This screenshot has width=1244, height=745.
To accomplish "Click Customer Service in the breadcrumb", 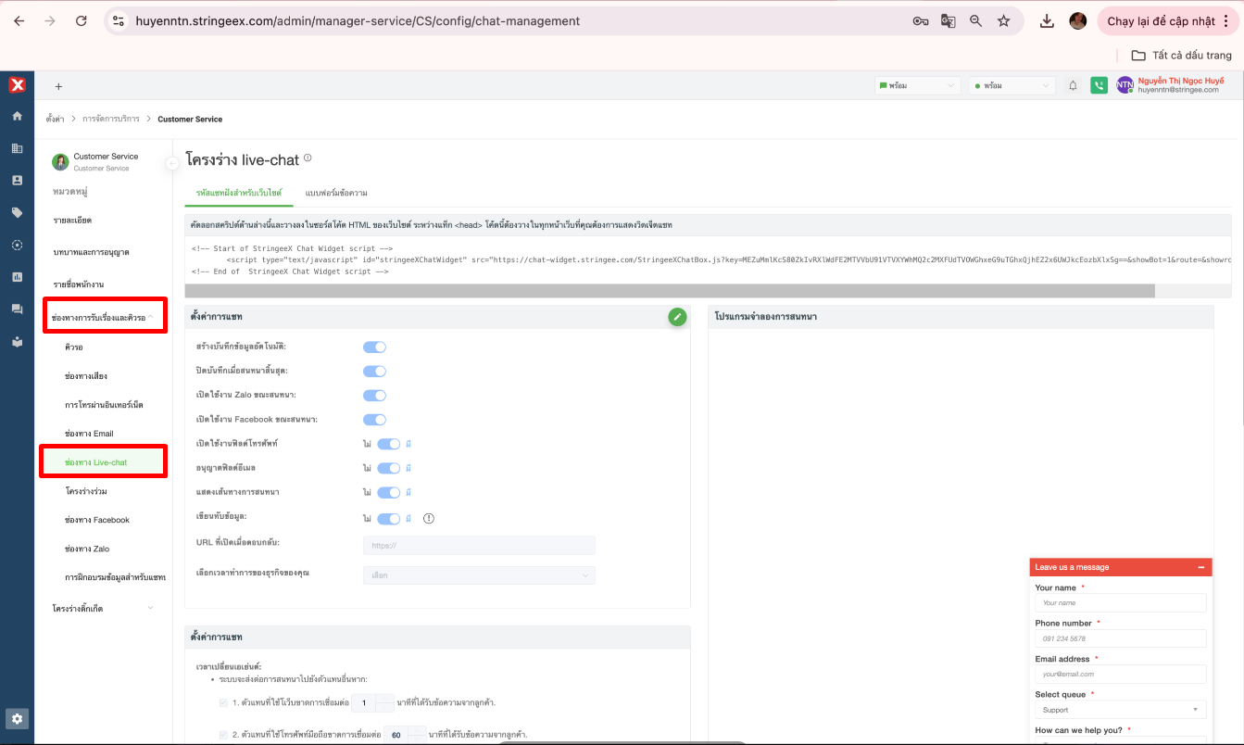I will (190, 120).
